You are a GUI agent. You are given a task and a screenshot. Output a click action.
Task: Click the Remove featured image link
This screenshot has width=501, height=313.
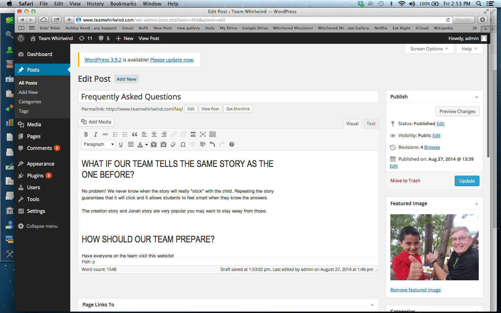pyautogui.click(x=415, y=290)
